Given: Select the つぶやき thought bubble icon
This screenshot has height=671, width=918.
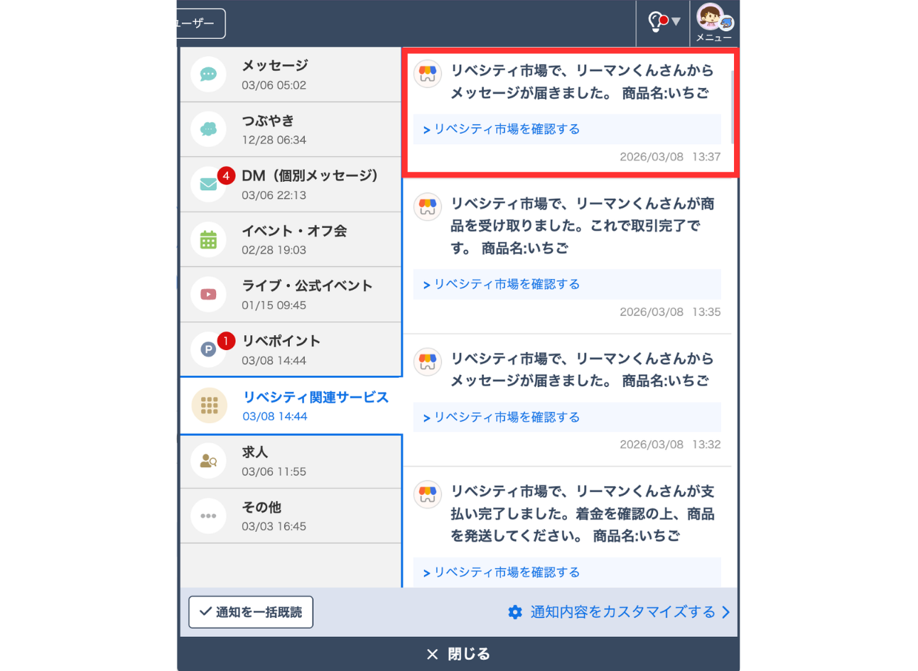Looking at the screenshot, I should point(209,129).
